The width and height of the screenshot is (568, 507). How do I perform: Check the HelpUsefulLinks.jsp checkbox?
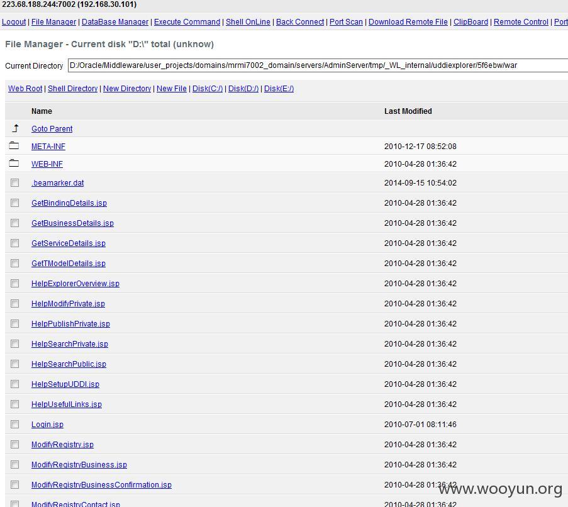15,404
